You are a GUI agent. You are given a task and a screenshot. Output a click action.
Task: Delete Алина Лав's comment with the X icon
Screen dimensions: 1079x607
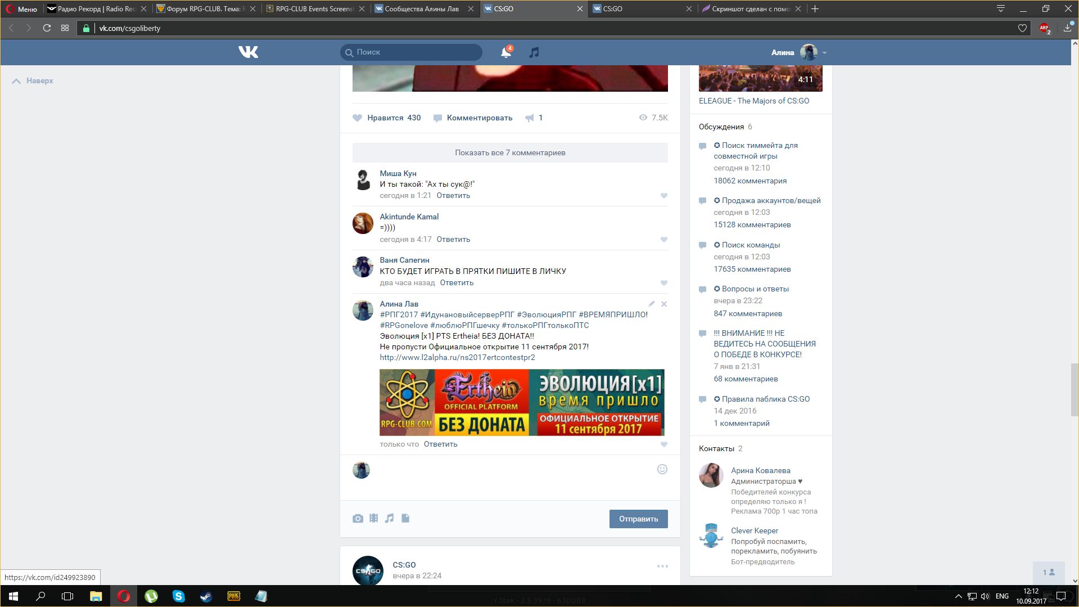coord(664,304)
